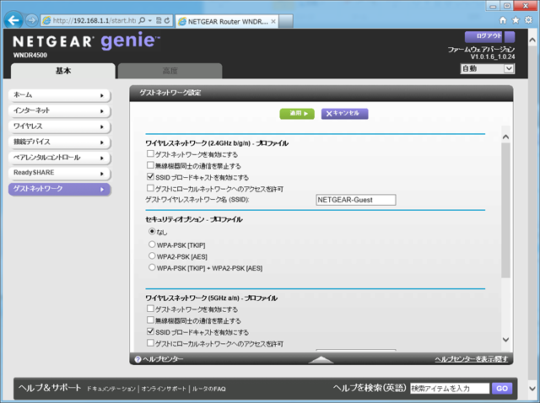Click the browser forward arrow button
The height and width of the screenshot is (403, 540).
pyautogui.click(x=33, y=19)
